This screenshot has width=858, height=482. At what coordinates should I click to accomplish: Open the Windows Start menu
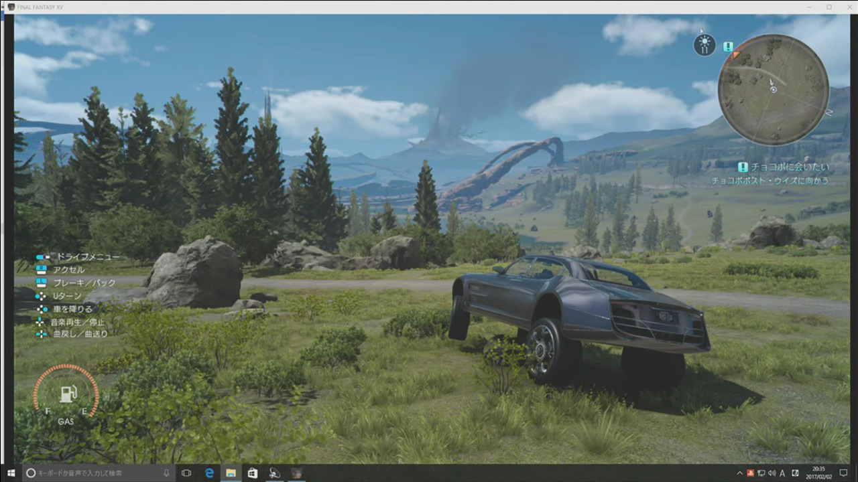coord(11,473)
